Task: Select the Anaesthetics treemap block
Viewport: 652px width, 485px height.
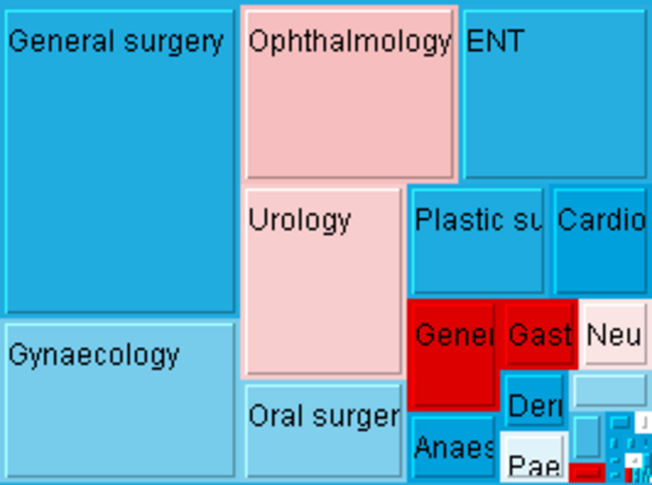Action: point(453,447)
